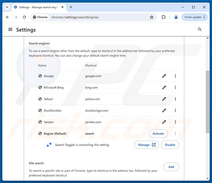Screen dimensions: 212x183
Task: Click Manage for Search Toggler extension
Action: 147,145
